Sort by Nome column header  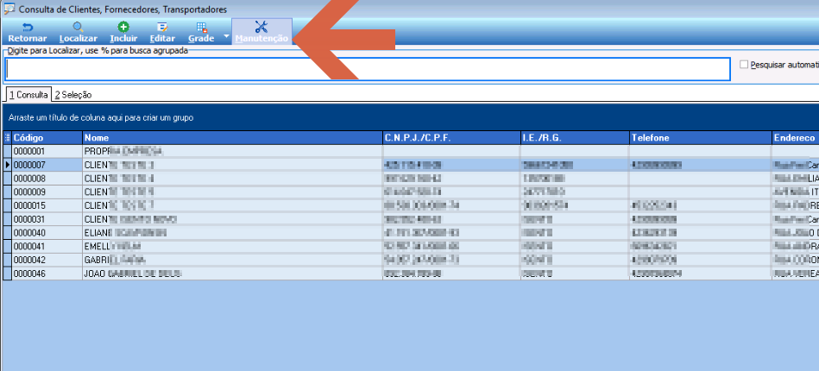tap(232, 138)
